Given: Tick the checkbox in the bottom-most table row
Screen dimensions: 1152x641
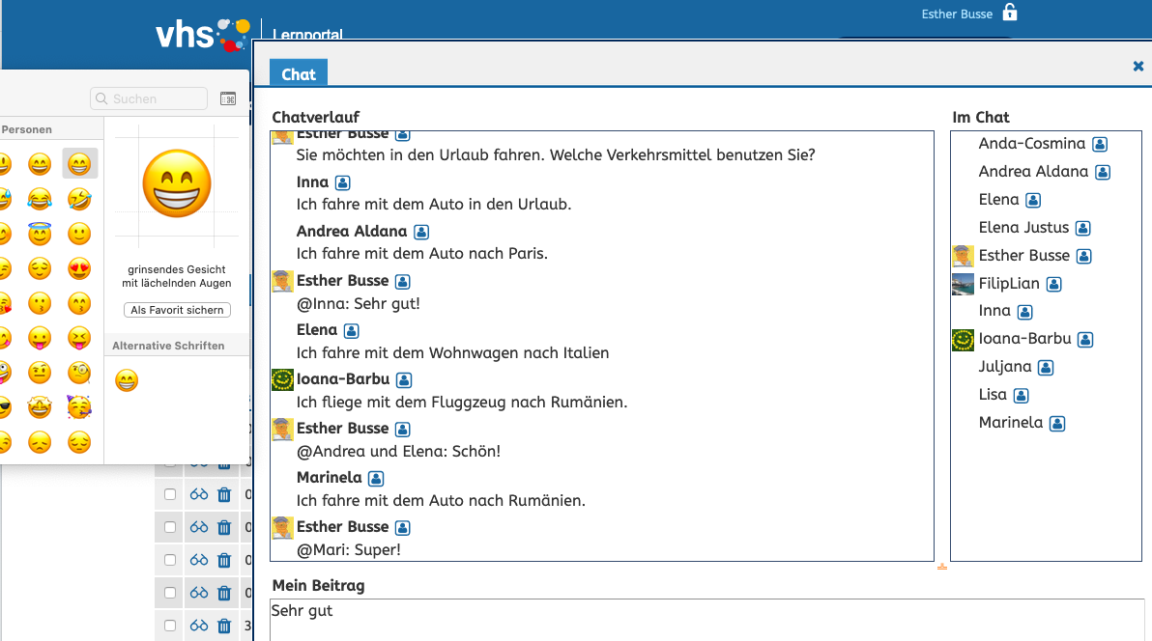Looking at the screenshot, I should click(170, 626).
